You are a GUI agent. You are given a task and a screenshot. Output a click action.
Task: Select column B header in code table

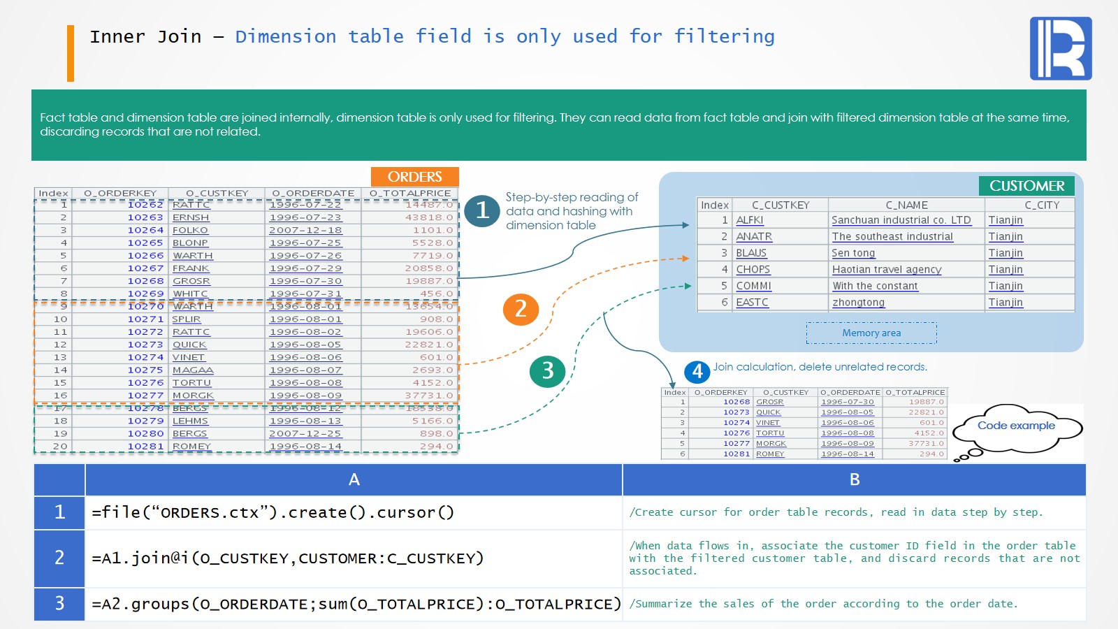pyautogui.click(x=854, y=479)
